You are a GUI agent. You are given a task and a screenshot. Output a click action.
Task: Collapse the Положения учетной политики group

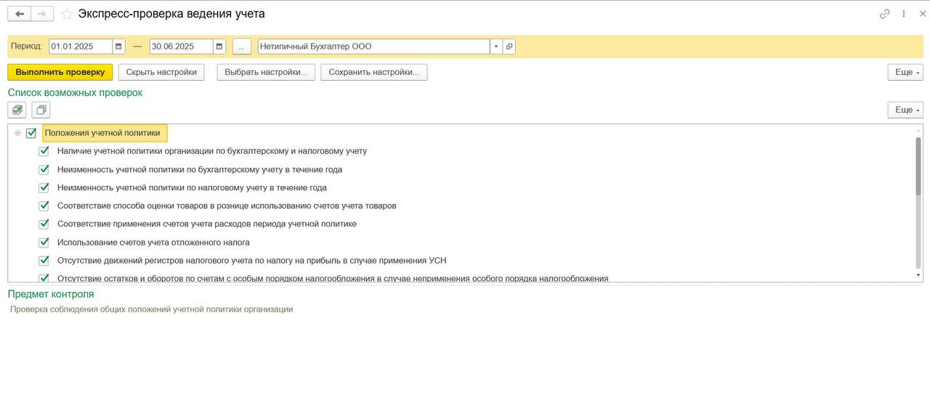pos(17,133)
